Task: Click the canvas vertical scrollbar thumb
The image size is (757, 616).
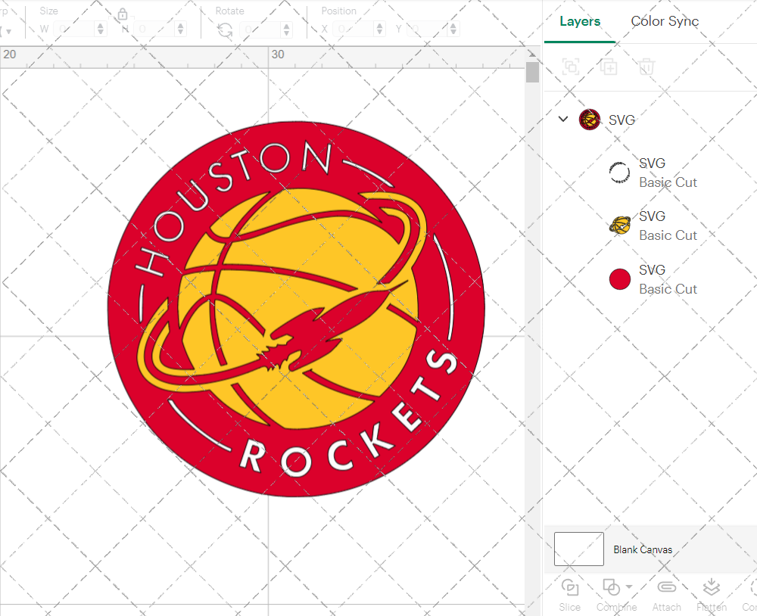Action: click(x=532, y=73)
